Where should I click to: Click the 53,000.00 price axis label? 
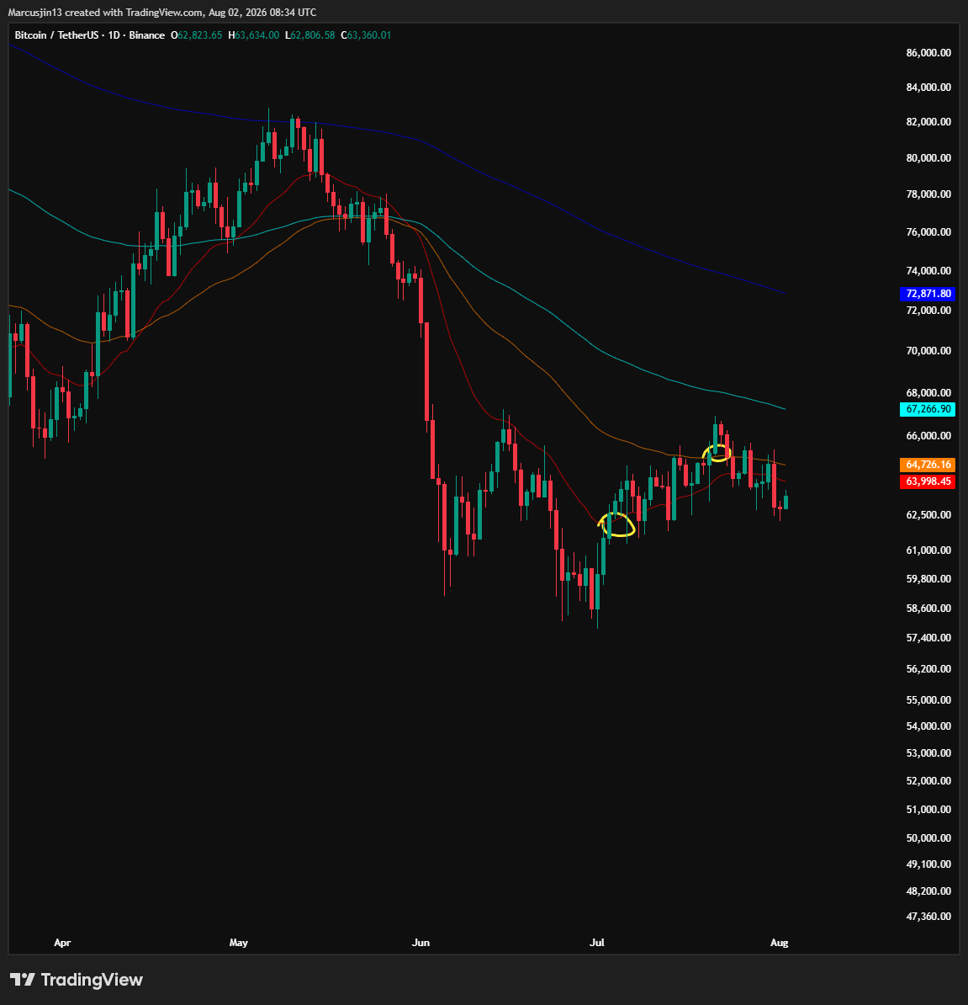pos(928,753)
